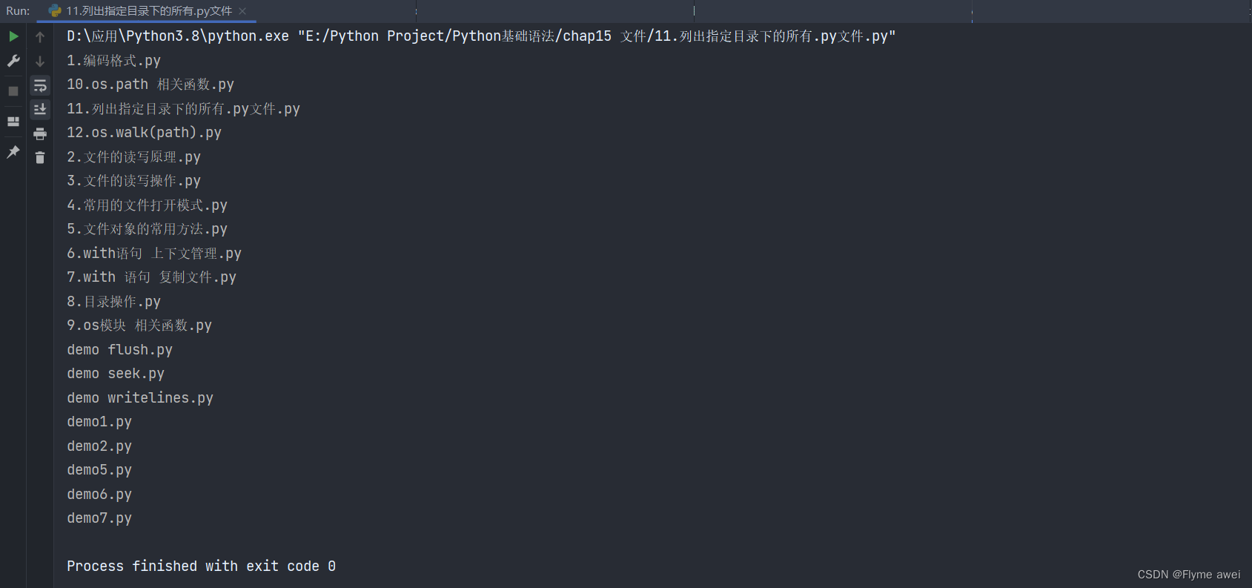Click the Restore Layout icon
The height and width of the screenshot is (588, 1252).
[13, 122]
